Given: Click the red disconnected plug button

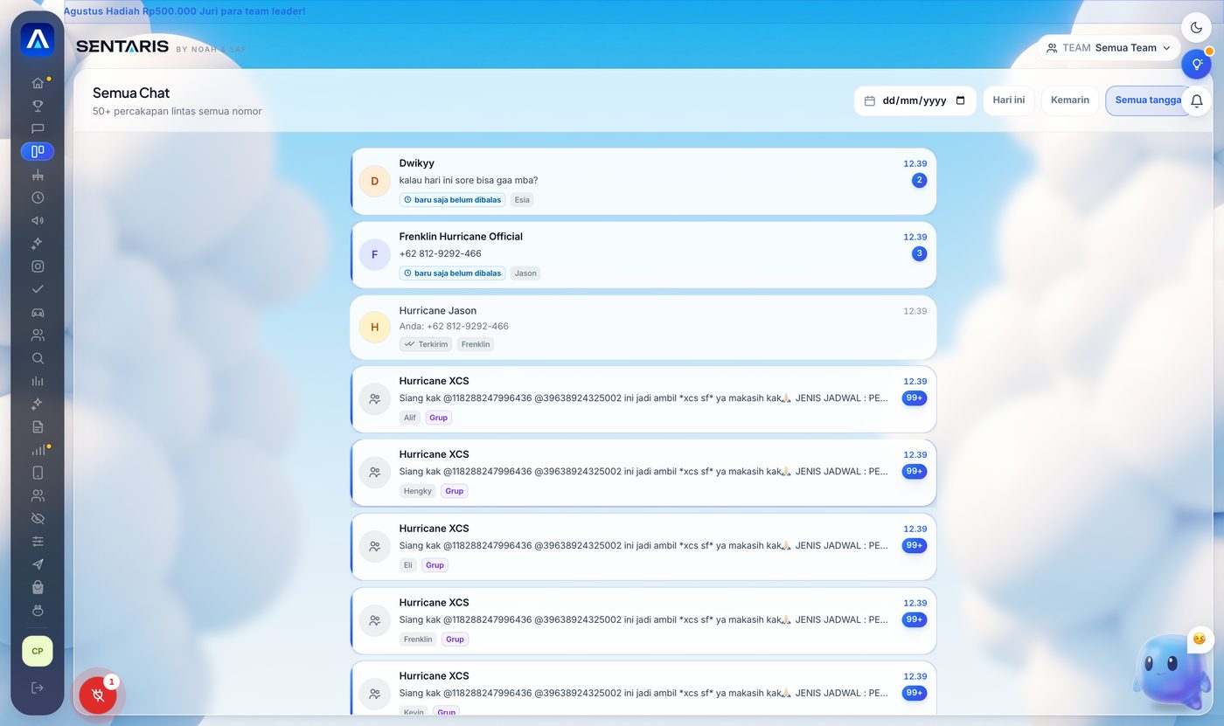Looking at the screenshot, I should tap(98, 695).
